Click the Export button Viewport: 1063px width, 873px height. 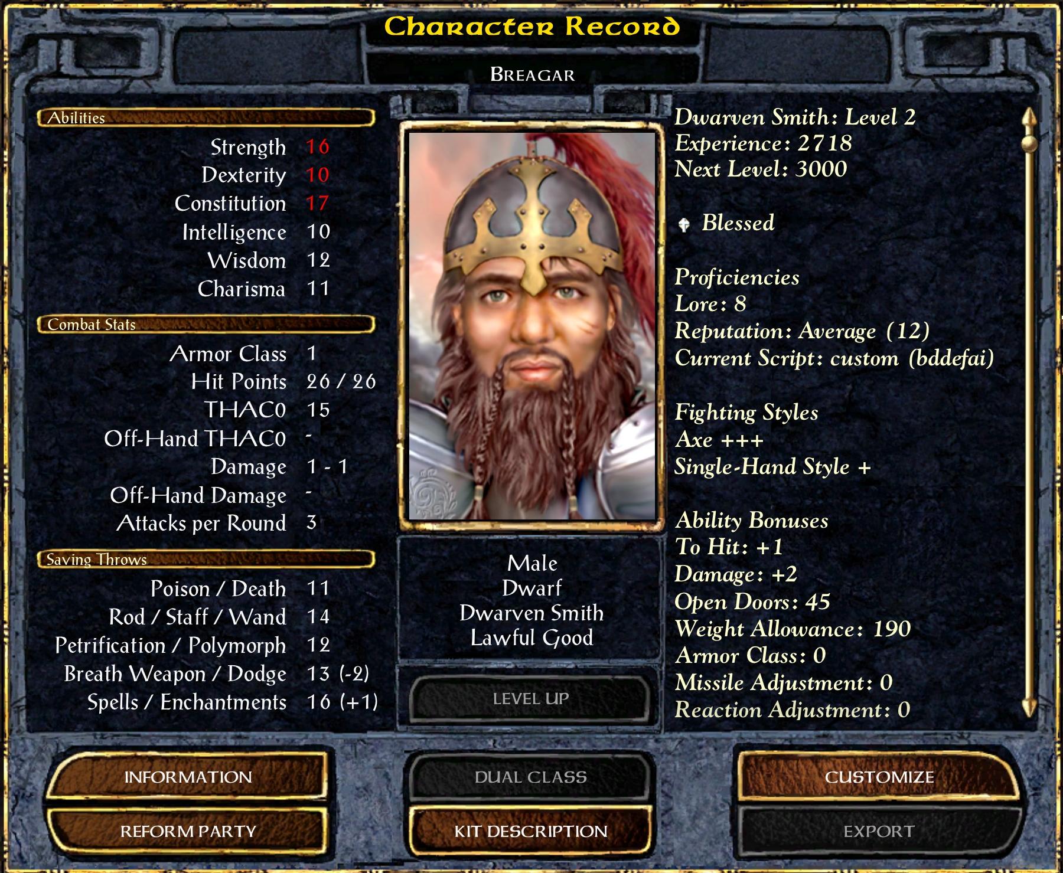(879, 831)
